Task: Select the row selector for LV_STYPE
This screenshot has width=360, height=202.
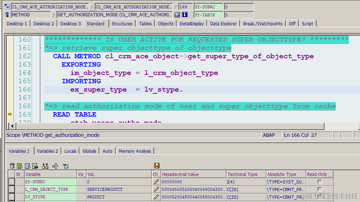Action: [12, 197]
